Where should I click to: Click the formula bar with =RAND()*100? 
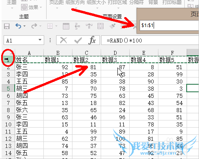tap(150, 40)
